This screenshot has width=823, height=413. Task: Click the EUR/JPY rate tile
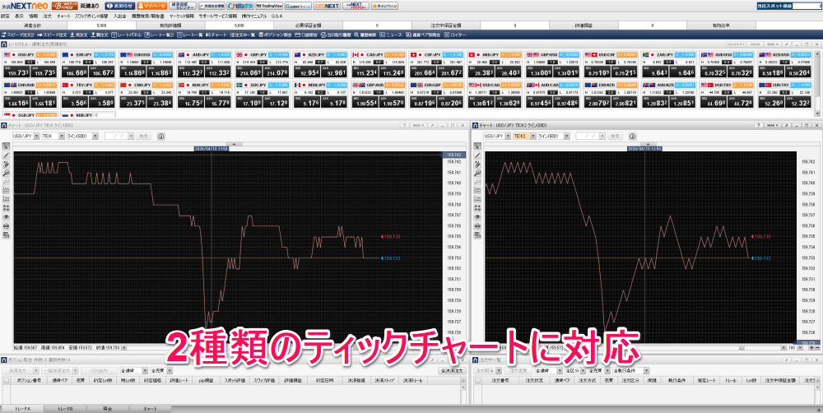pos(88,64)
